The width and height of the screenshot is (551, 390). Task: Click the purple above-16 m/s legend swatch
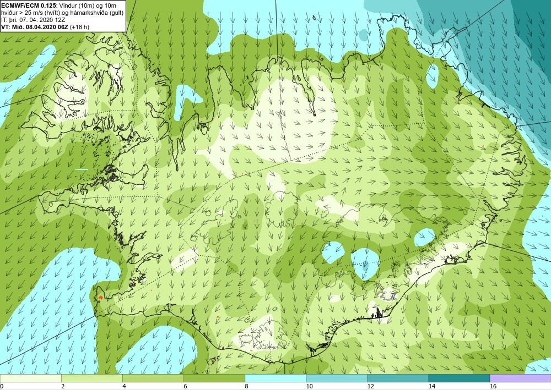pos(521,378)
